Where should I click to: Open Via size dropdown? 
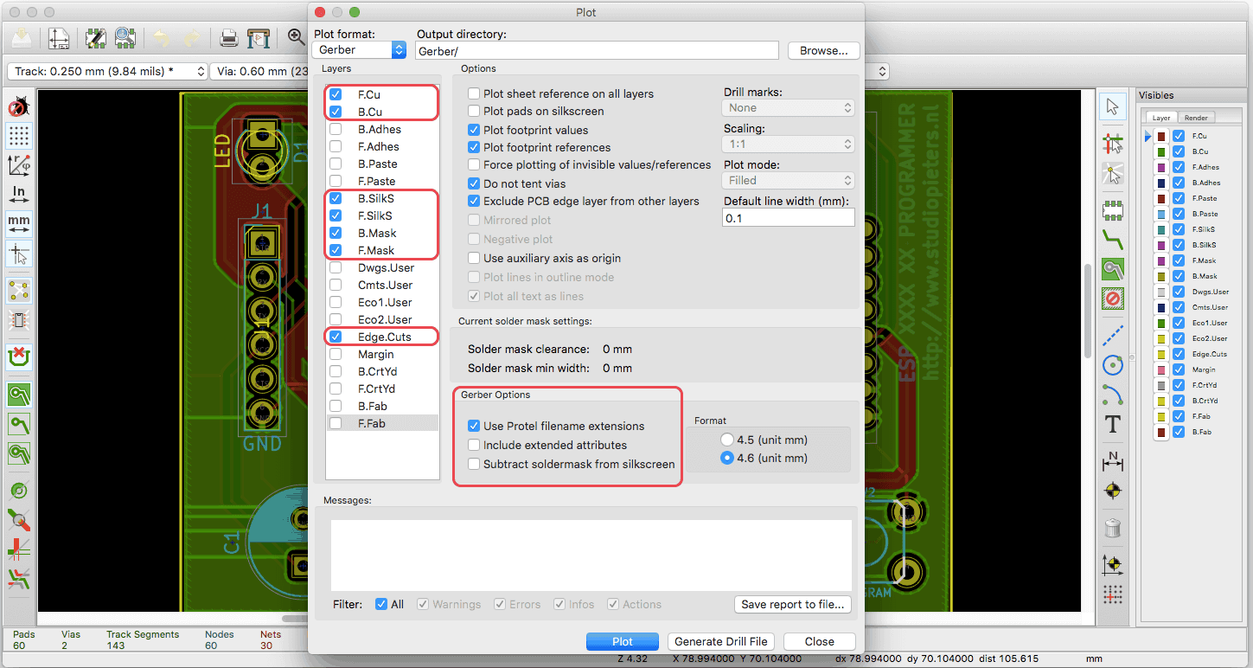[x=259, y=71]
